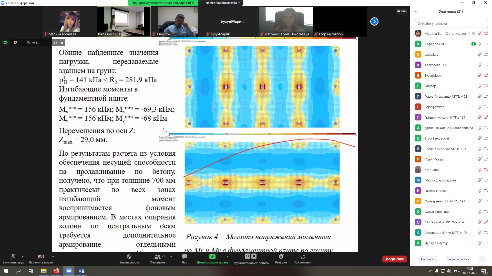
Task: Select Марина Богачева video thumbnail
Action: [70, 22]
